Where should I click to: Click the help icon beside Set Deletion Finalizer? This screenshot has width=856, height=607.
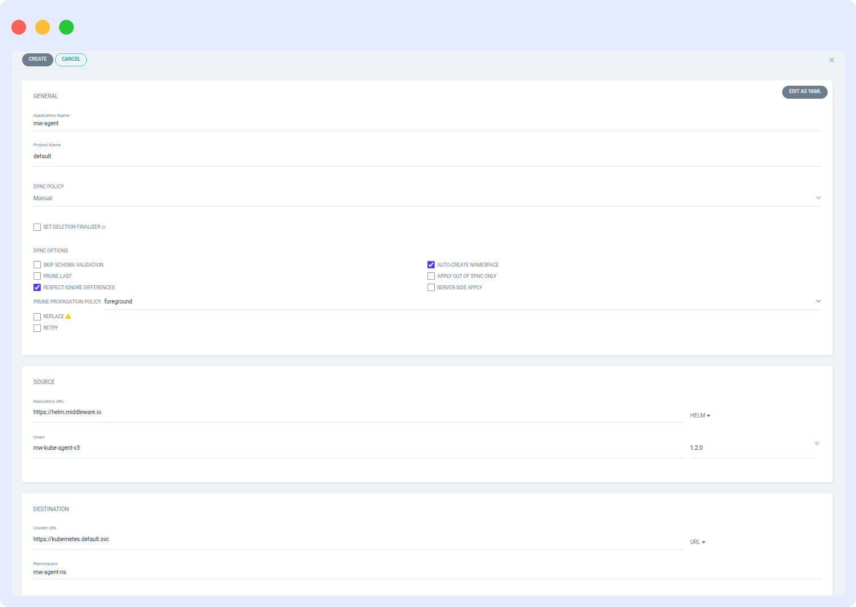click(x=104, y=226)
